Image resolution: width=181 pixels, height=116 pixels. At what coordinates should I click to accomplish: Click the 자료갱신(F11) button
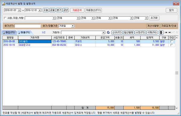(x=94, y=10)
